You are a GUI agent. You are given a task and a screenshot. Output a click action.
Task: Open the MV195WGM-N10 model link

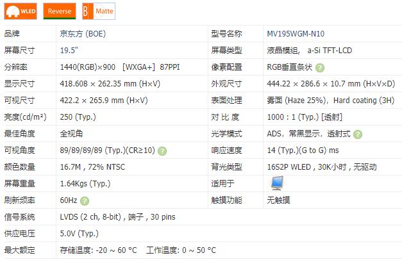click(296, 34)
